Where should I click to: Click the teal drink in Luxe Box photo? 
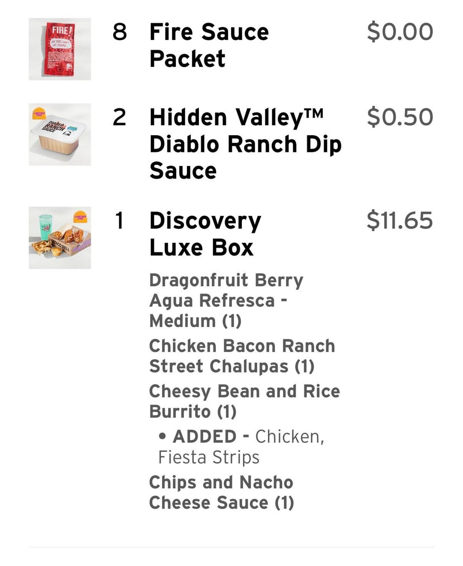[45, 227]
